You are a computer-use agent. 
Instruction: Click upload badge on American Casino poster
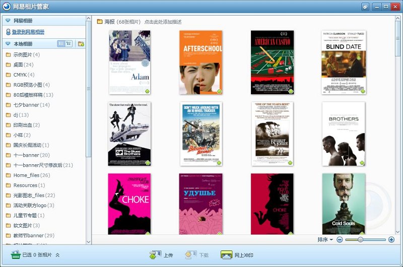(x=291, y=91)
